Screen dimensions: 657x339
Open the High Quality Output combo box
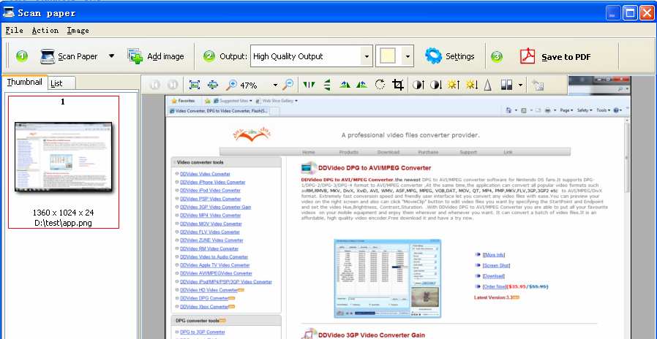312,56
